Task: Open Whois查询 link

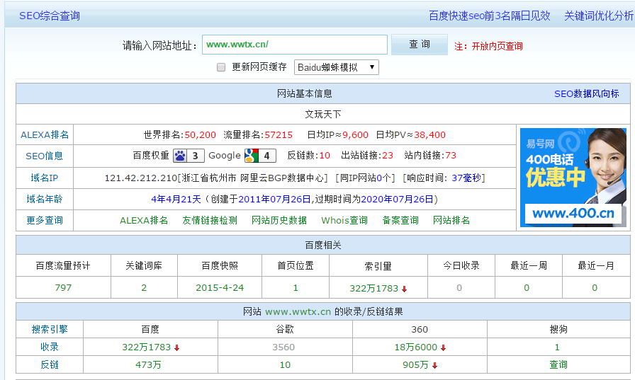Action: pyautogui.click(x=344, y=220)
